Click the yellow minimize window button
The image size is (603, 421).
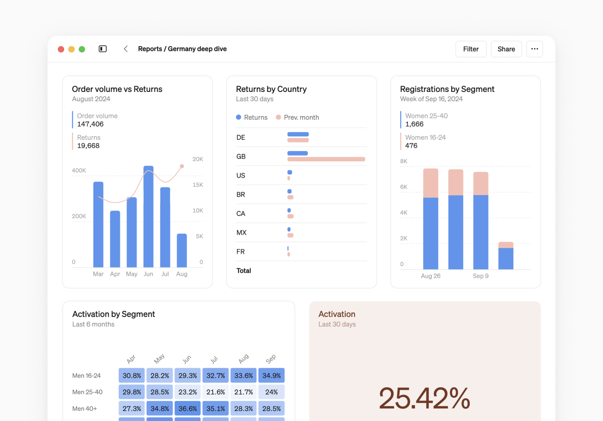(x=71, y=49)
